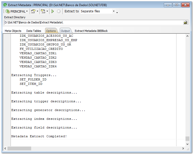Click the line VENDAS_CARTAO_IDX4

38,66
